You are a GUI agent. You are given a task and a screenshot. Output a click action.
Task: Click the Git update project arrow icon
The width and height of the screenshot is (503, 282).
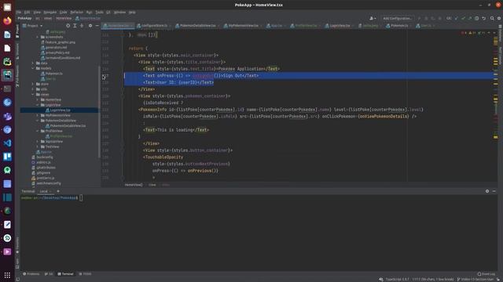[456, 19]
